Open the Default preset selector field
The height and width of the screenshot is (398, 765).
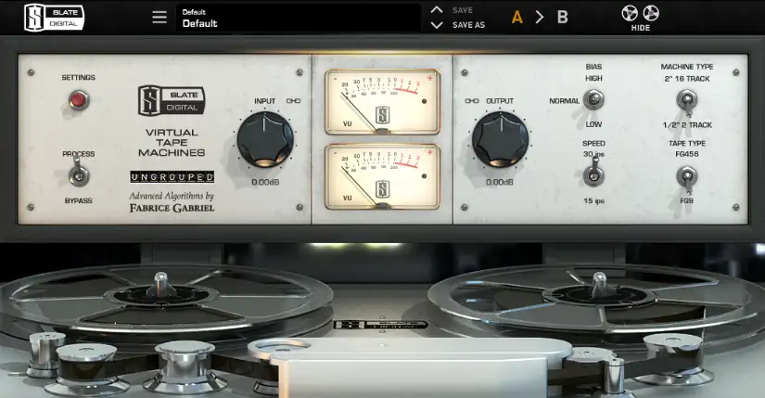[298, 18]
